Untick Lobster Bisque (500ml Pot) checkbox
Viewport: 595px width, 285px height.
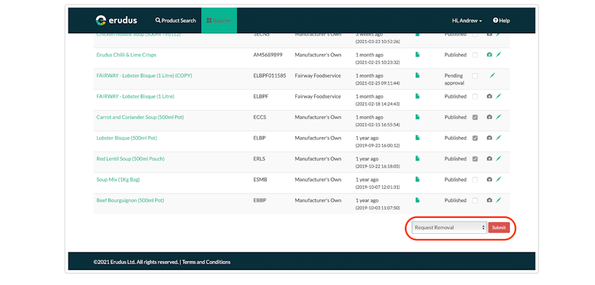pos(475,138)
